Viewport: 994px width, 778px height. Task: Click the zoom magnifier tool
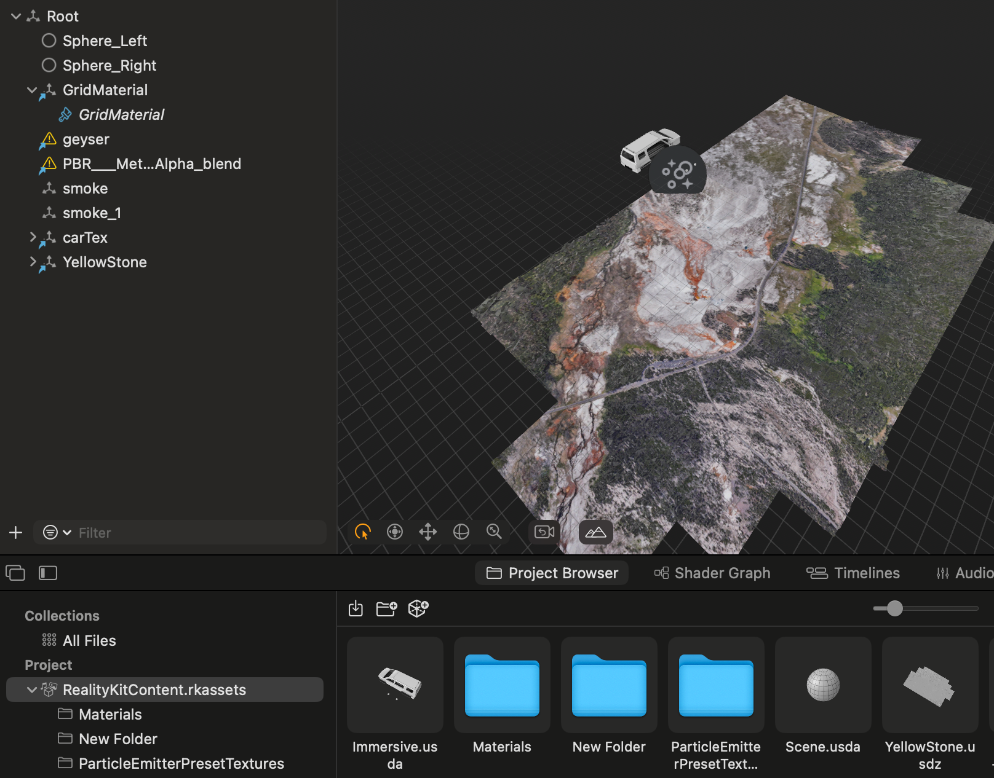point(495,532)
